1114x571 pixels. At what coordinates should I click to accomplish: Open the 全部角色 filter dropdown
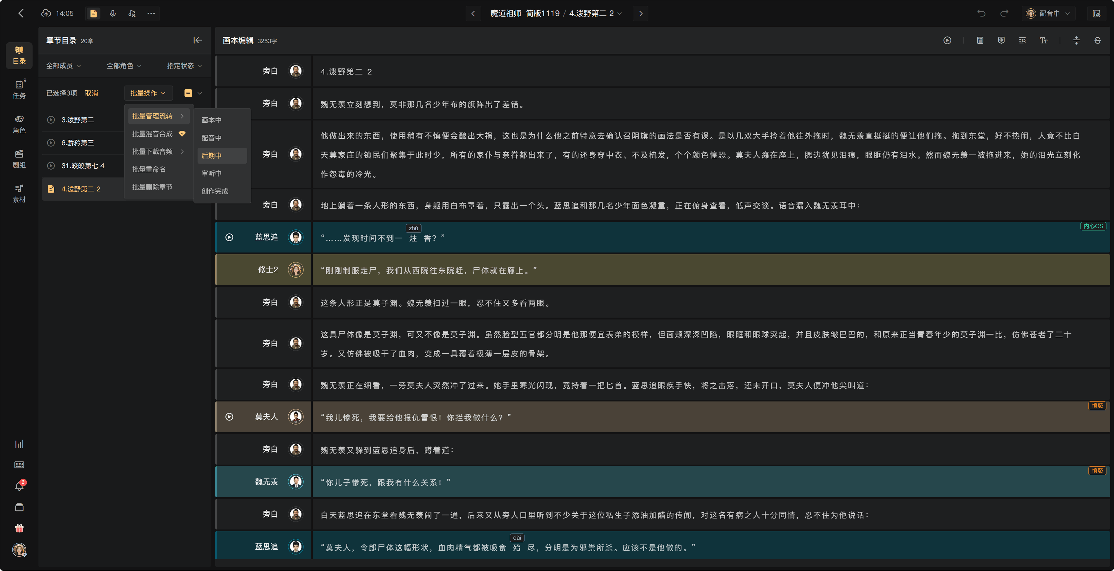pyautogui.click(x=124, y=66)
